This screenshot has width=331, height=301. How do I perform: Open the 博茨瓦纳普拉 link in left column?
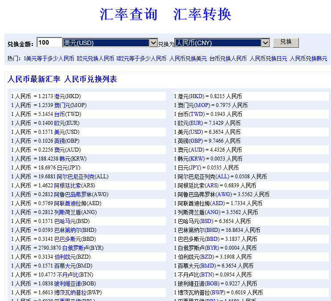[70, 293]
